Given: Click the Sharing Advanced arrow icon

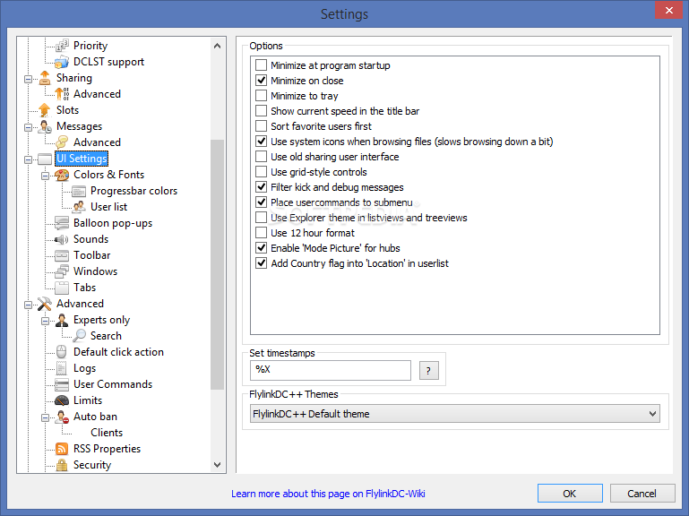Looking at the screenshot, I should point(62,94).
